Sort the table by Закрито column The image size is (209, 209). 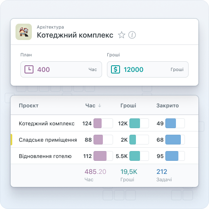pyautogui.click(x=167, y=106)
